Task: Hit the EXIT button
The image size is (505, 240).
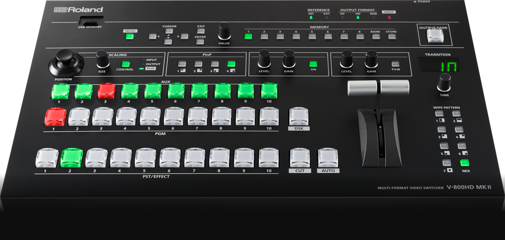Action: (201, 31)
